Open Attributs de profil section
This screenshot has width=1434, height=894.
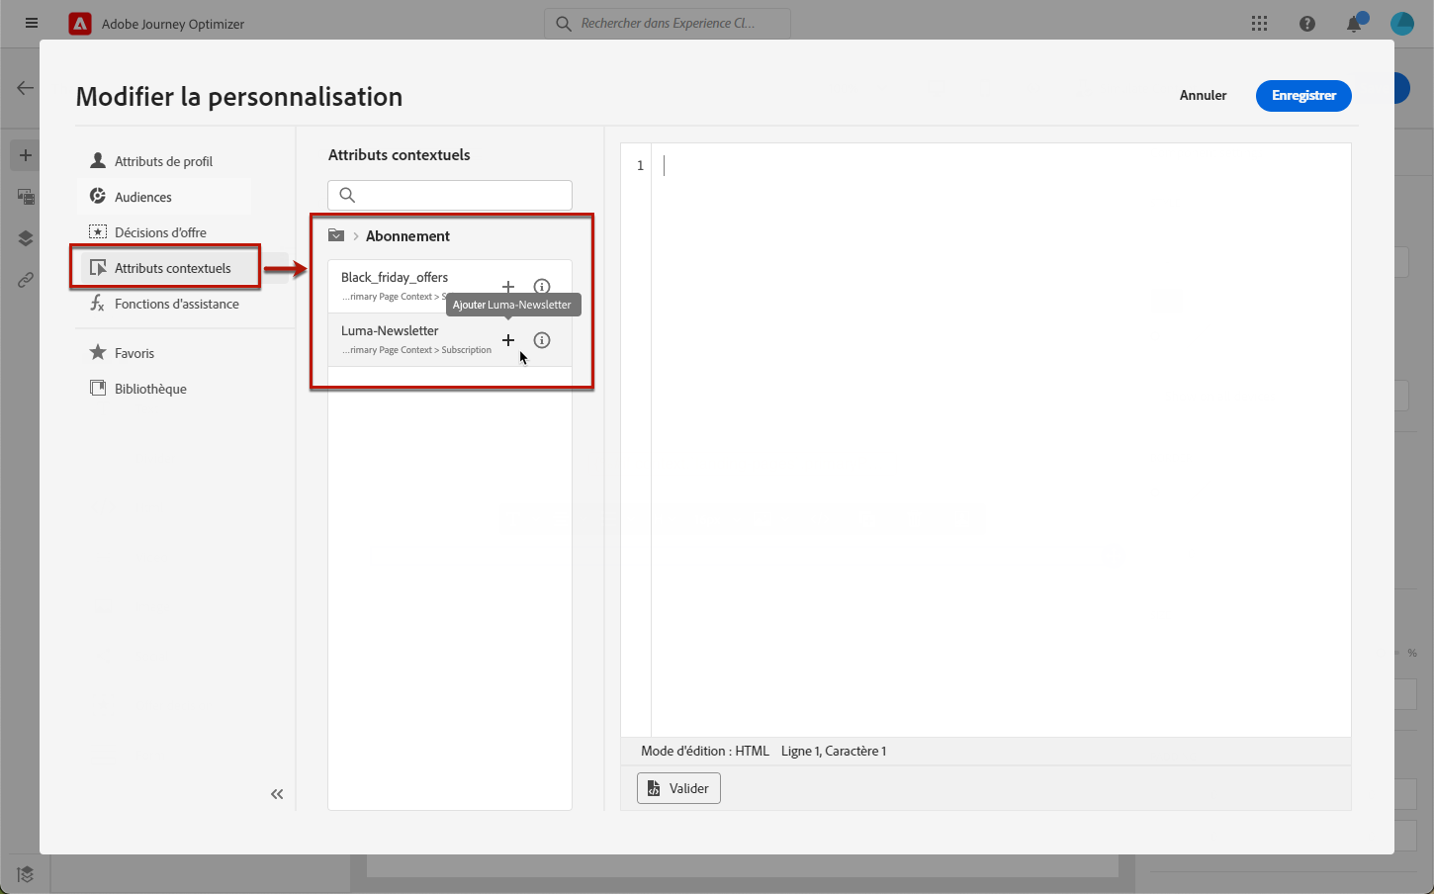click(x=164, y=161)
